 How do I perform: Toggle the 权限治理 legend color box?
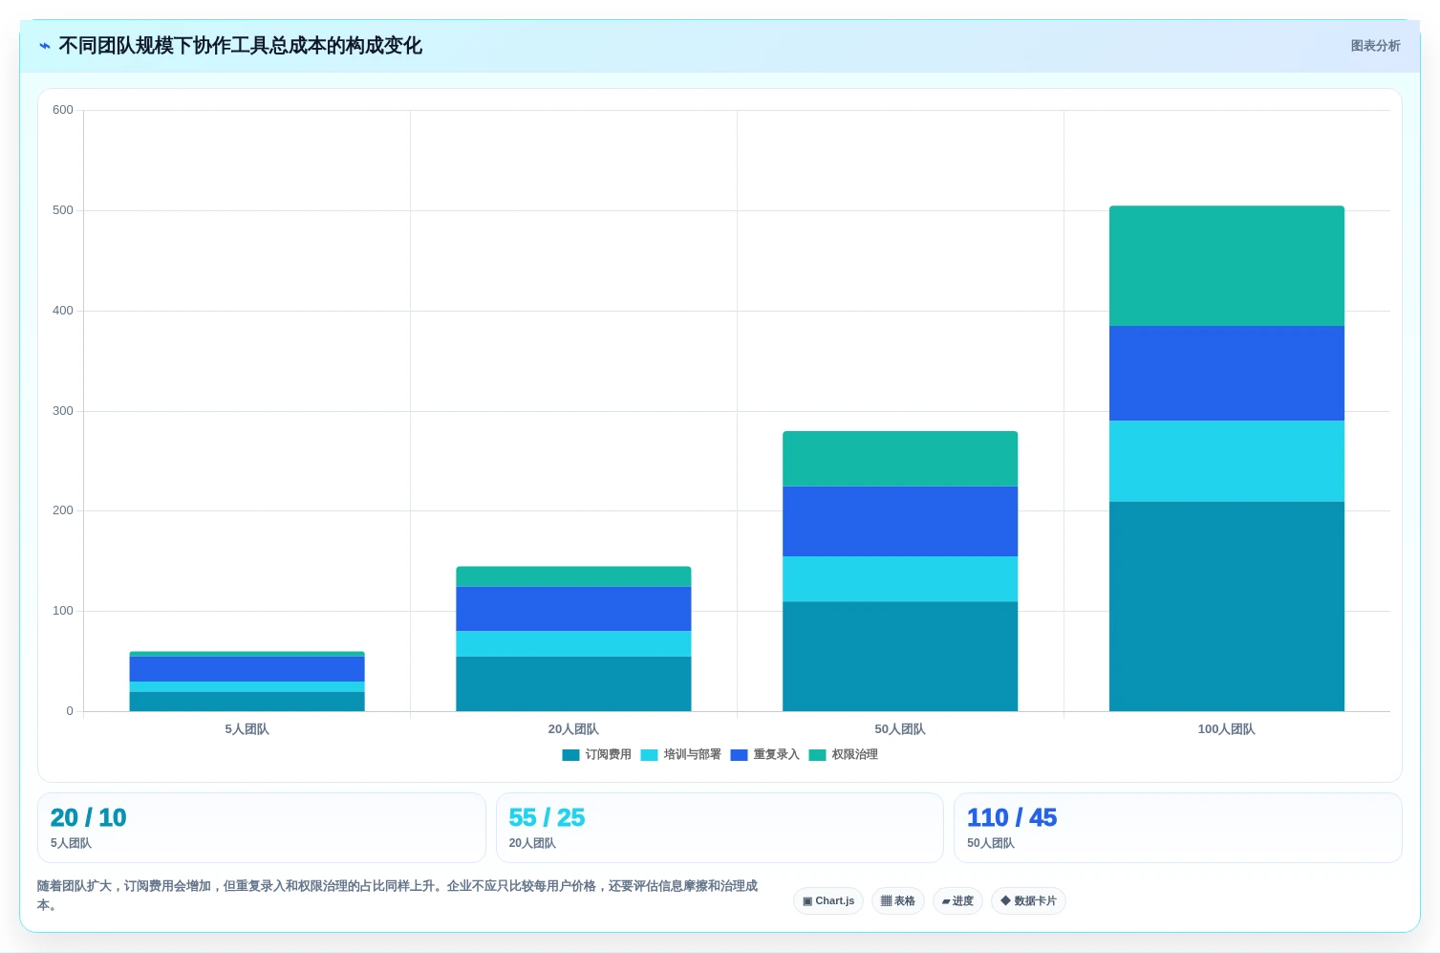pyautogui.click(x=818, y=755)
